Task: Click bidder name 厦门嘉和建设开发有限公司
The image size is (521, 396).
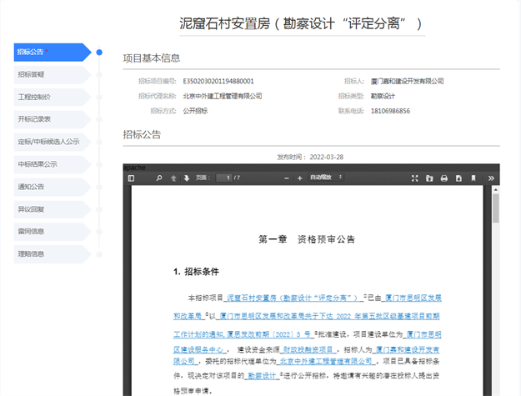Action: [407, 82]
